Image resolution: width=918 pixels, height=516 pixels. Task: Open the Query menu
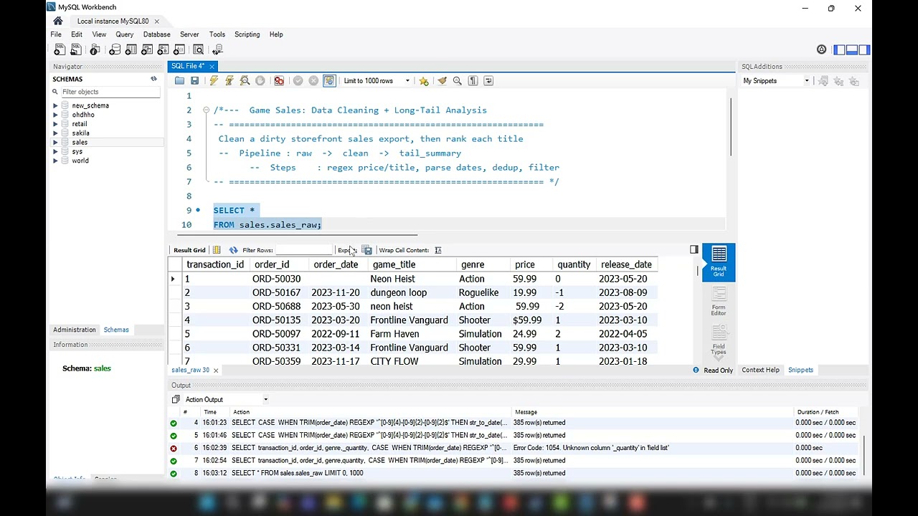[124, 34]
